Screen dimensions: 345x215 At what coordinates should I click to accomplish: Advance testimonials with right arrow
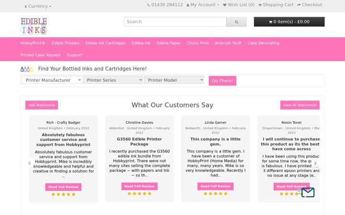(315, 163)
